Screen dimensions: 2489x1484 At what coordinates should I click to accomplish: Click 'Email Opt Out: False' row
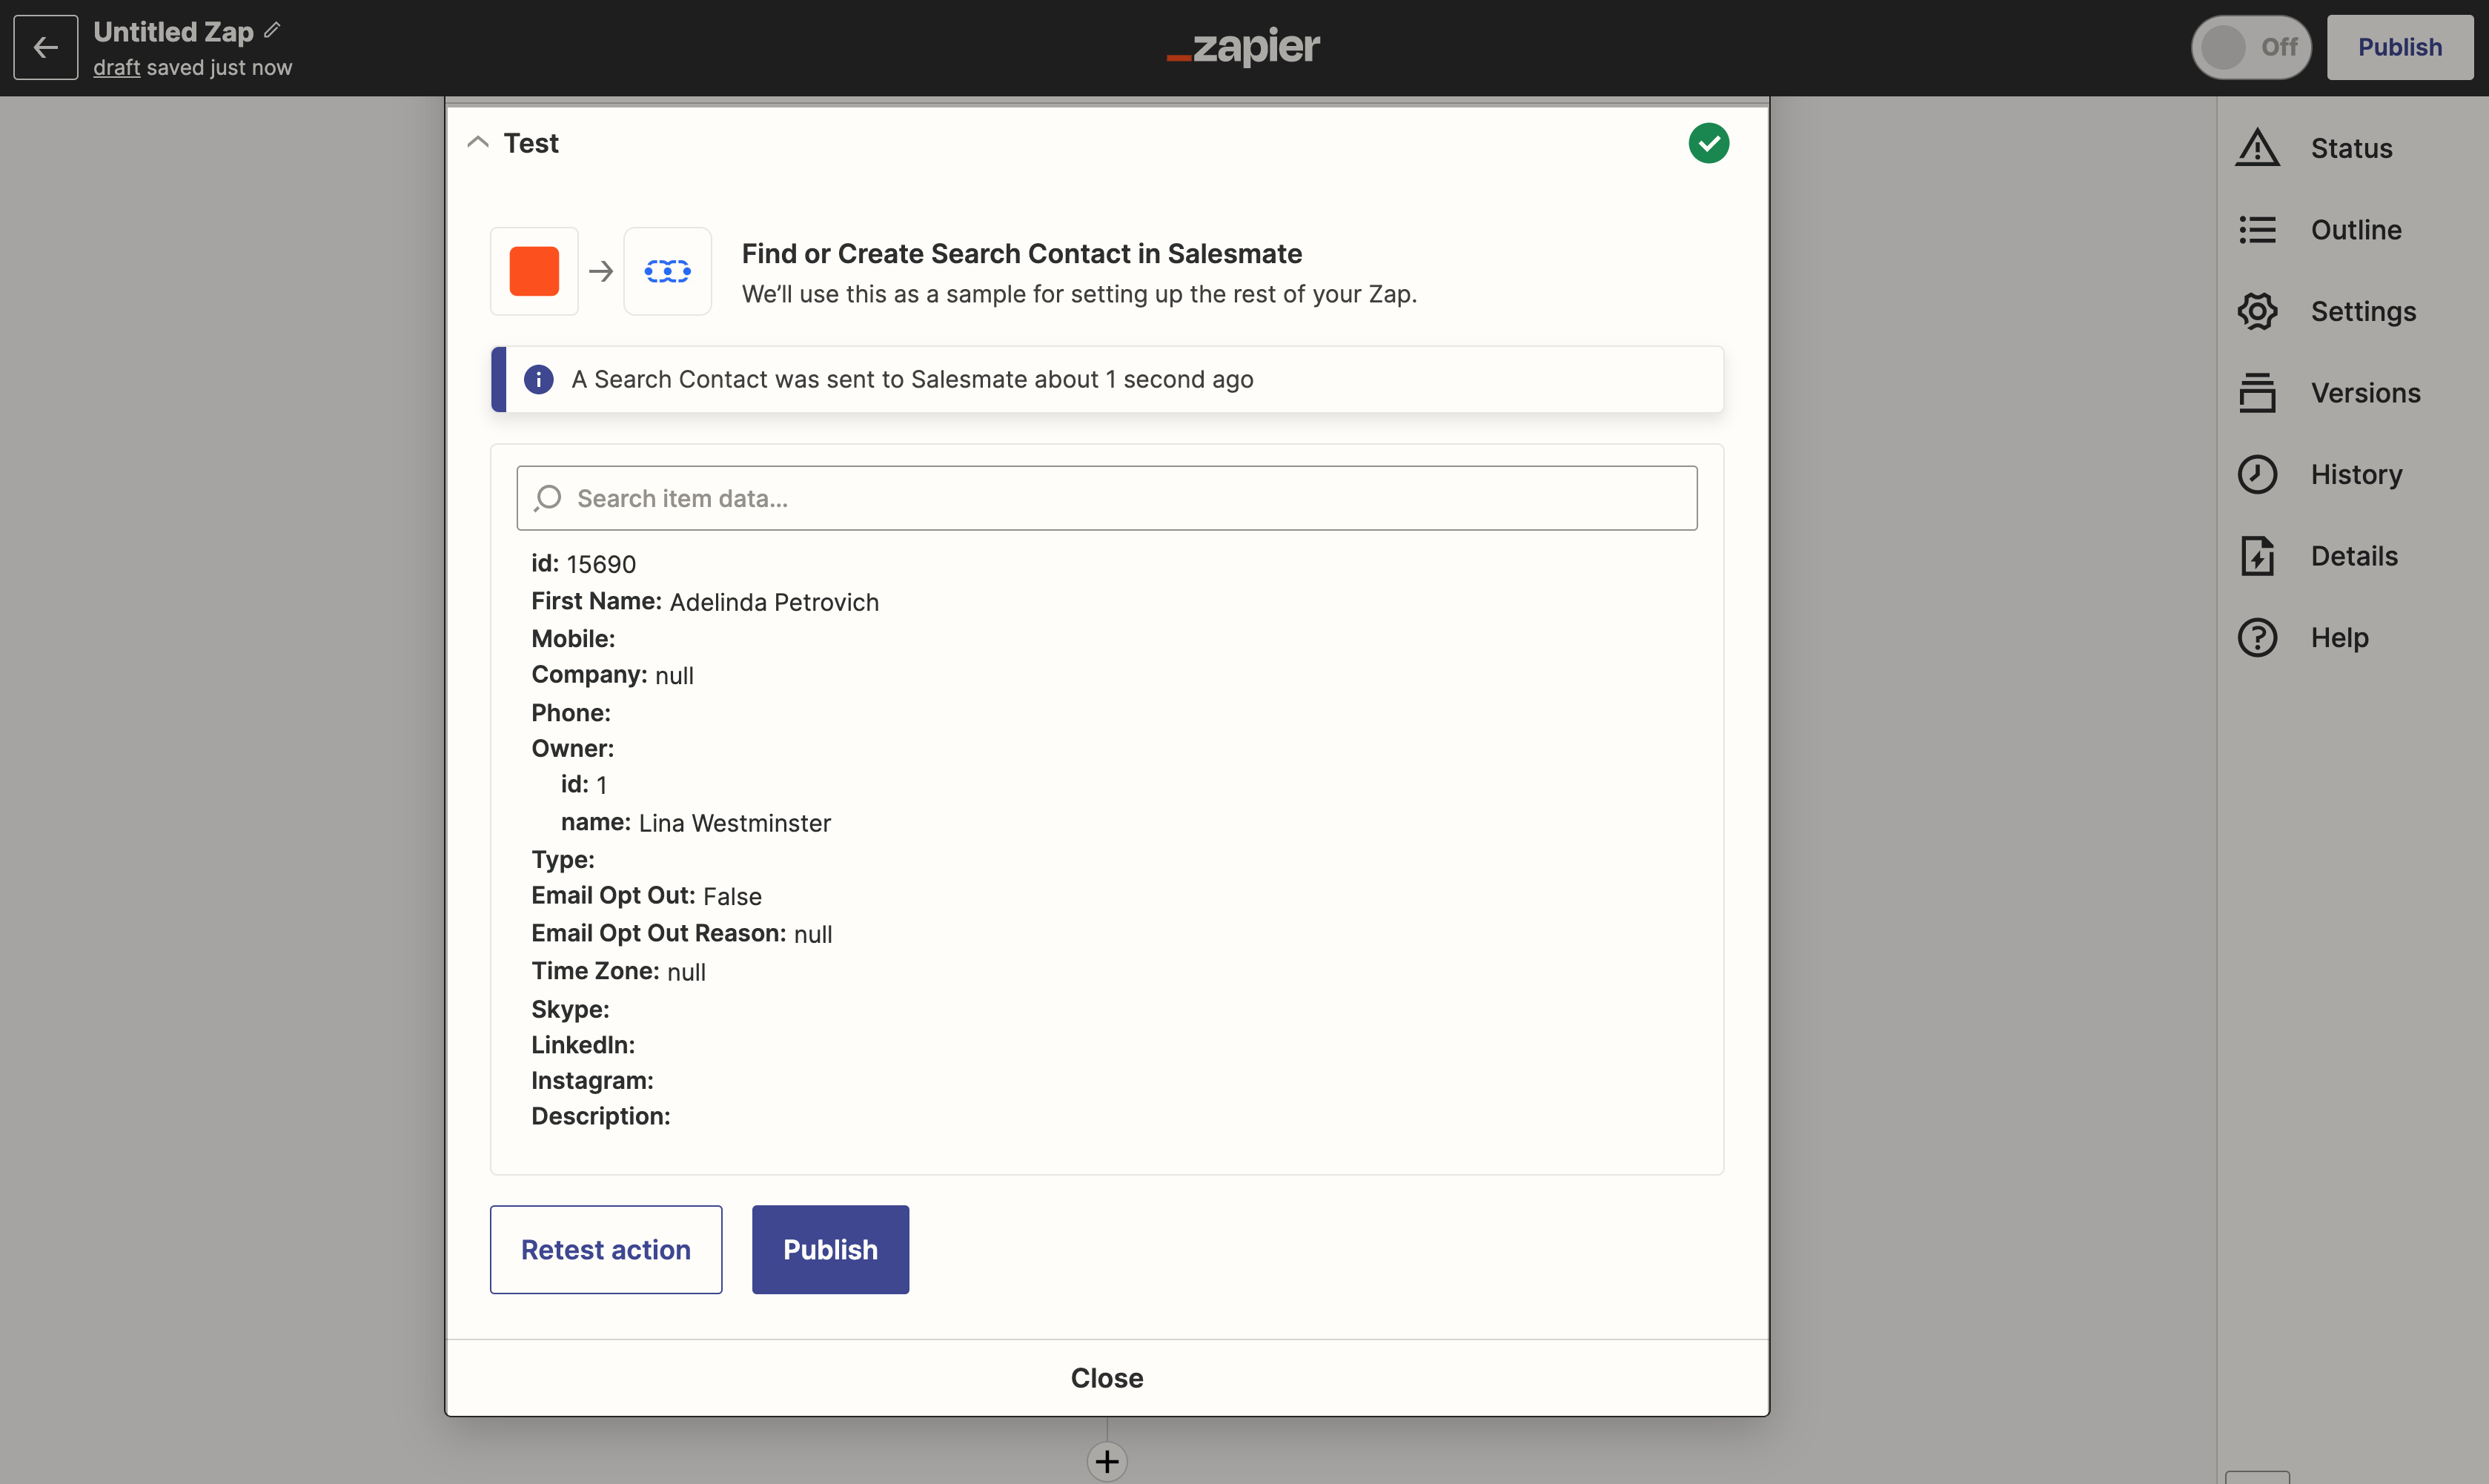pos(646,896)
